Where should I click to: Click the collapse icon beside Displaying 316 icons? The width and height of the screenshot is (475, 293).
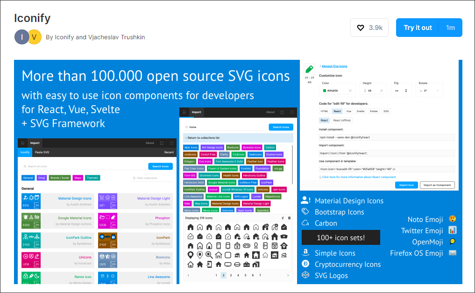coord(283,218)
